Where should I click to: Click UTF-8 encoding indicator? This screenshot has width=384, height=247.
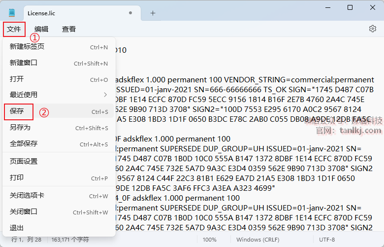pos(327,240)
